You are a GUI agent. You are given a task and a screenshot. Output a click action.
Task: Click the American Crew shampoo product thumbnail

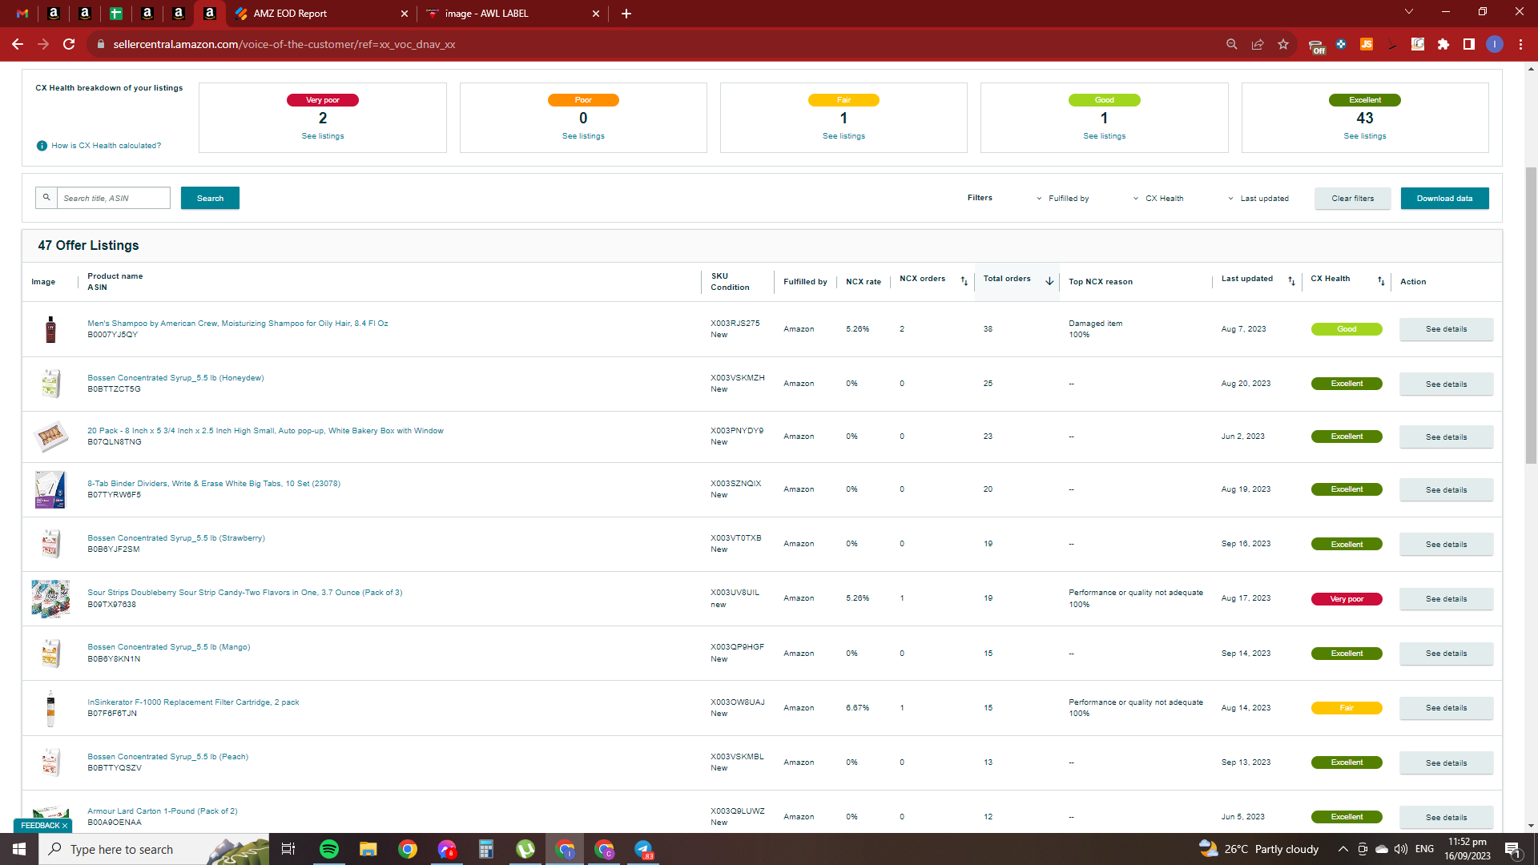click(x=50, y=329)
